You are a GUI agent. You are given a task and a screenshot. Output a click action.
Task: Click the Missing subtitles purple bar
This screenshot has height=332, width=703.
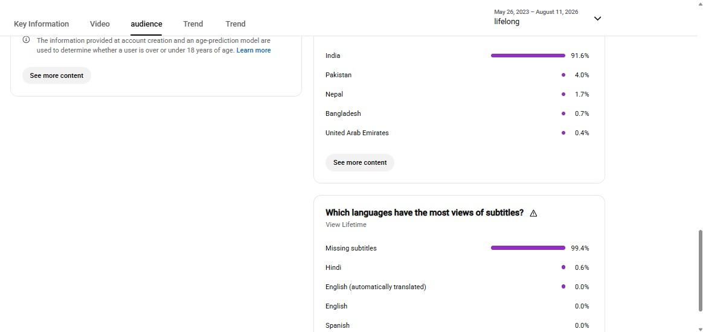[x=528, y=247]
